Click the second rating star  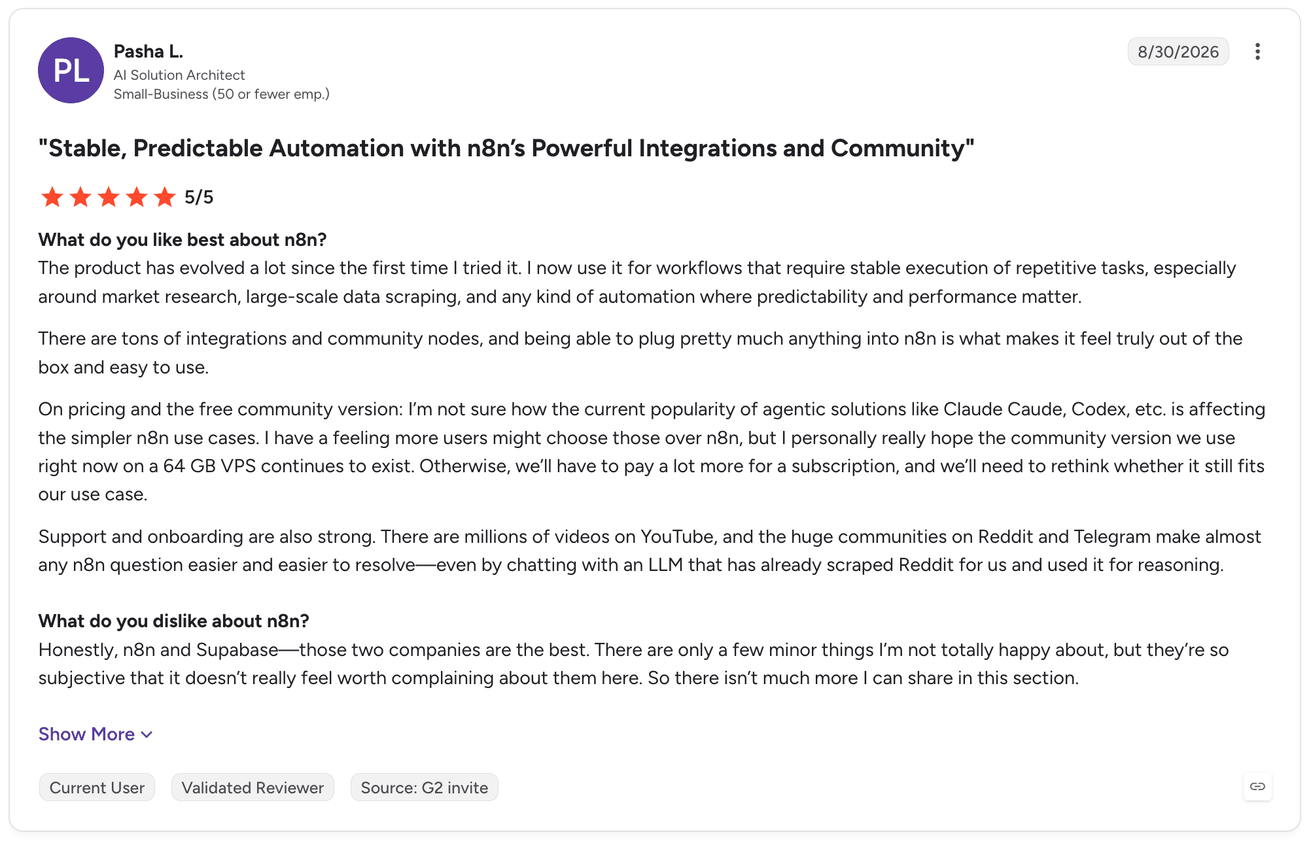pos(80,197)
